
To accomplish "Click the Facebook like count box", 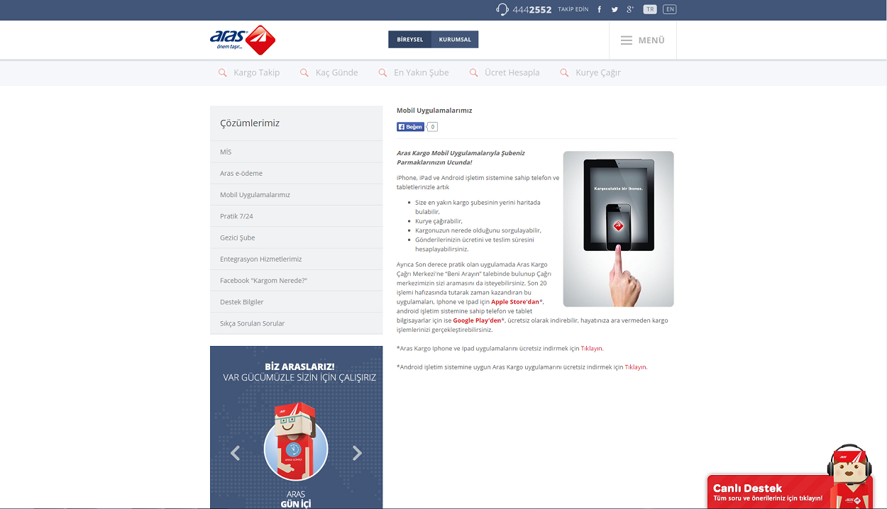I will click(432, 127).
